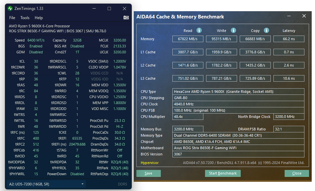Select the A2: UD5-7200 module combo box

click(46, 184)
